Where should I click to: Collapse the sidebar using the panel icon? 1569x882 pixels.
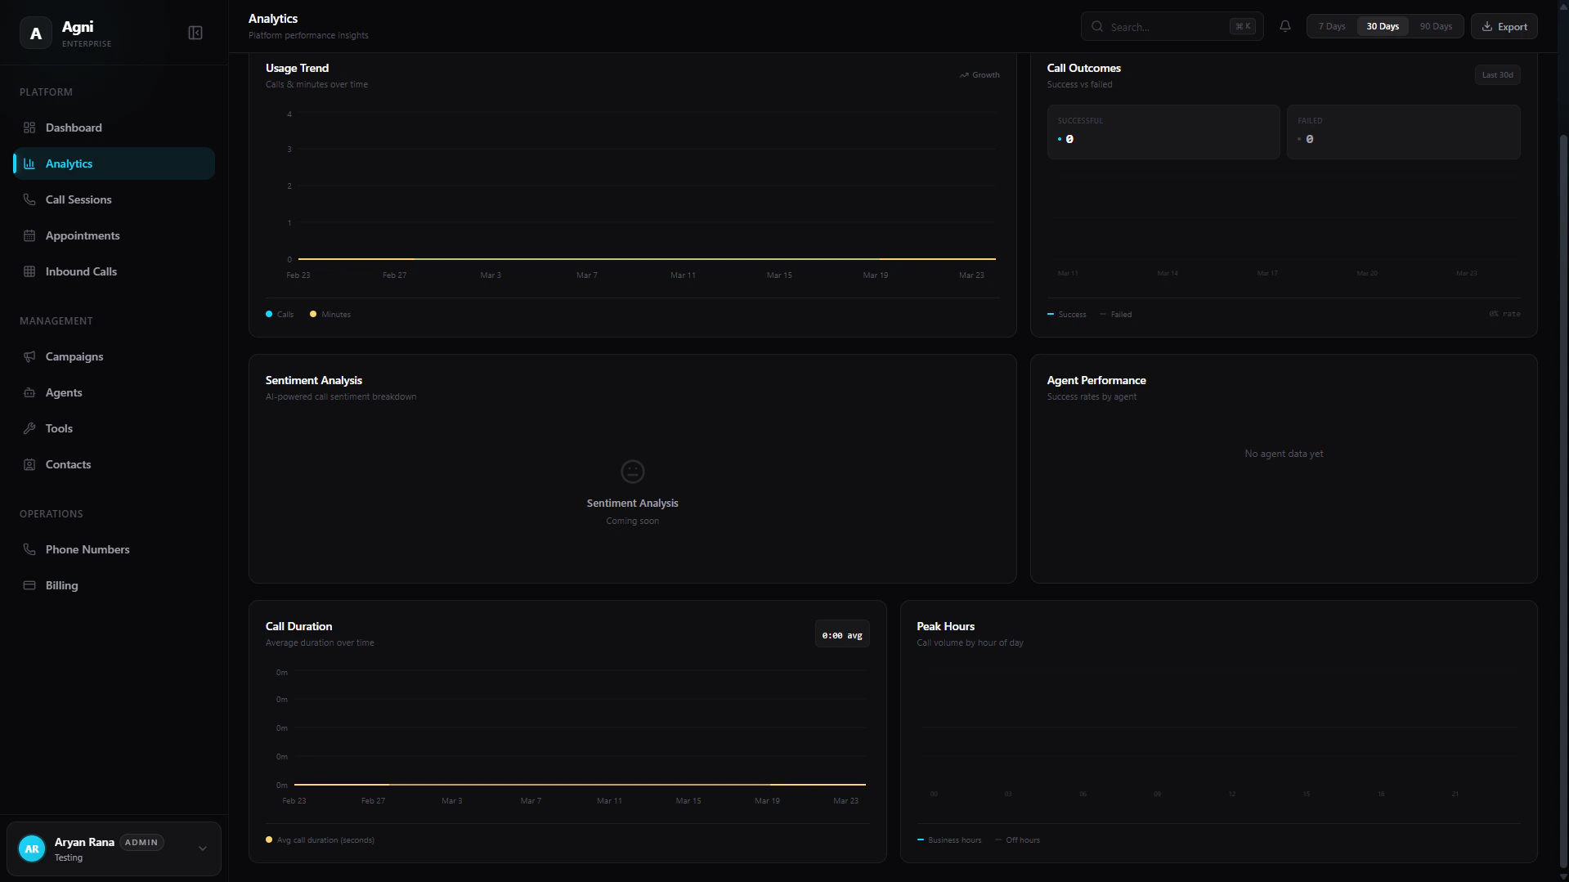coord(195,33)
